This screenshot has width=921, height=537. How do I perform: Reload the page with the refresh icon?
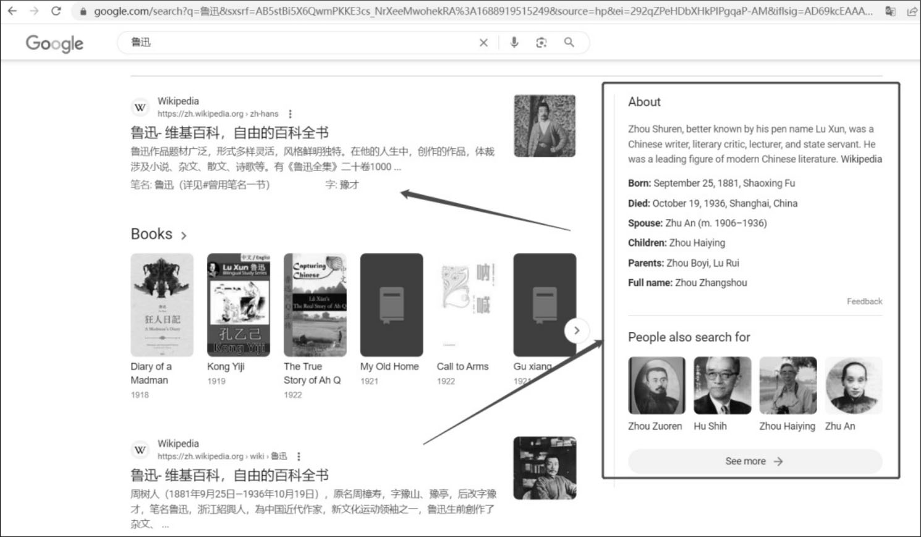(x=56, y=11)
